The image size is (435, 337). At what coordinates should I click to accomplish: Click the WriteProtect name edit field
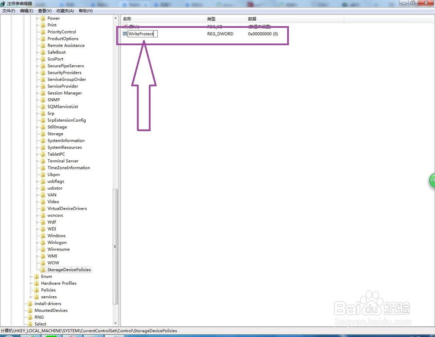(x=143, y=34)
